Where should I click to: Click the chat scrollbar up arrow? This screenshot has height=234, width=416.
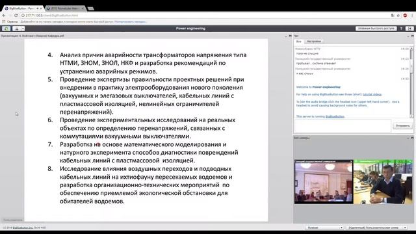[x=411, y=48]
